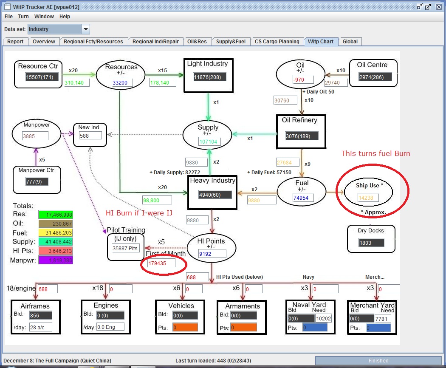Expand the Data set dropdown arrow
The image size is (446, 368).
click(x=86, y=29)
